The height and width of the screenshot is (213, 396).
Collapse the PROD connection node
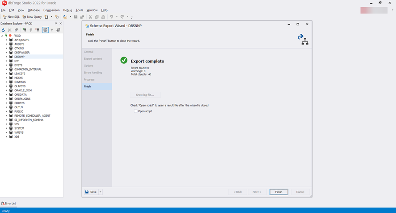click(2, 36)
